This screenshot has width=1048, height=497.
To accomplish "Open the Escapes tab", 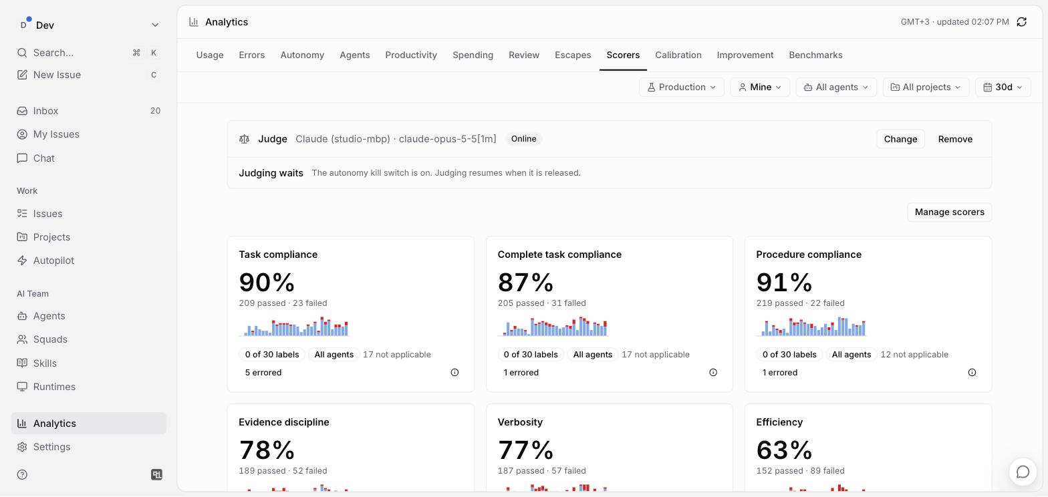I will [x=573, y=55].
